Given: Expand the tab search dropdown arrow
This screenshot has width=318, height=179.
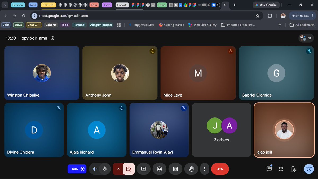Looking at the screenshot, I should coord(5,5).
